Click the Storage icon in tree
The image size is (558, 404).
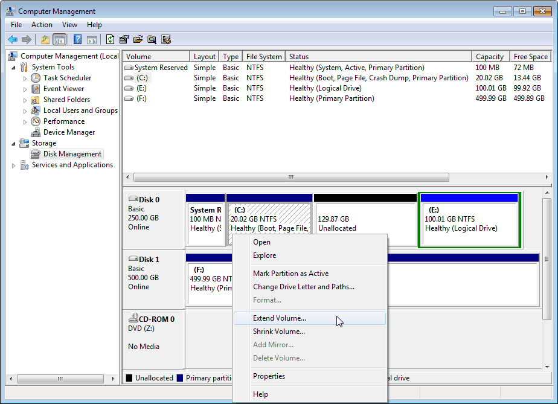(x=24, y=143)
